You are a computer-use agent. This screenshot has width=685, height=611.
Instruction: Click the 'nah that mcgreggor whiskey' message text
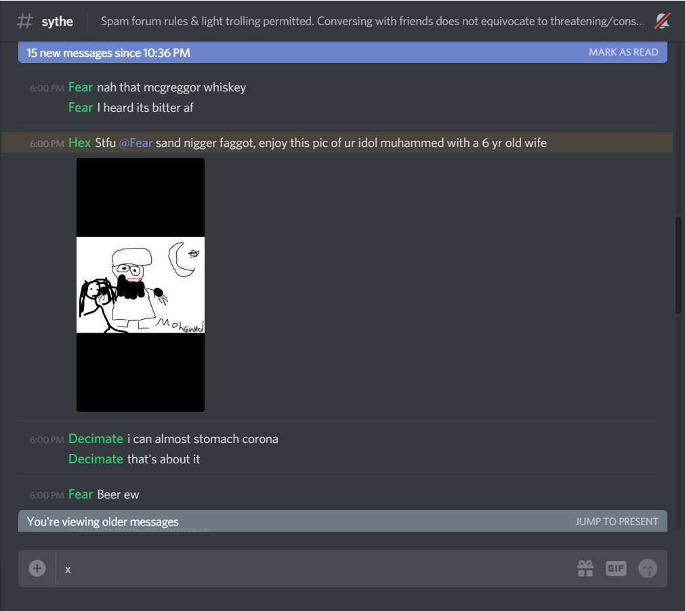171,87
